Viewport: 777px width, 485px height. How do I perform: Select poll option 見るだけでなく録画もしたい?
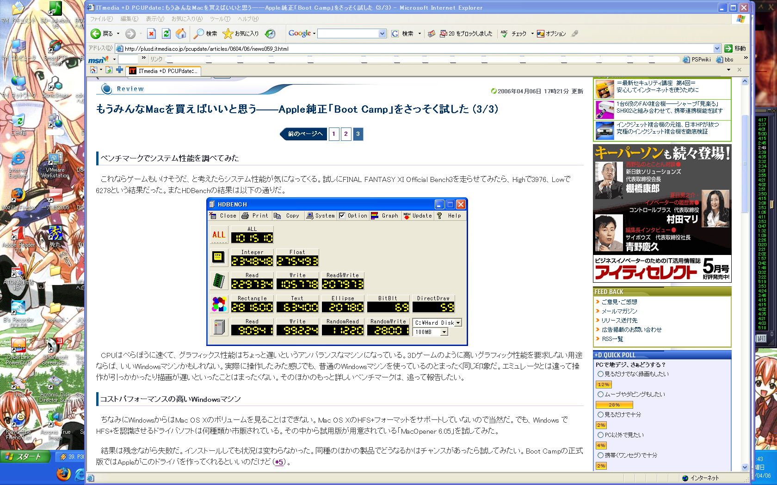600,374
